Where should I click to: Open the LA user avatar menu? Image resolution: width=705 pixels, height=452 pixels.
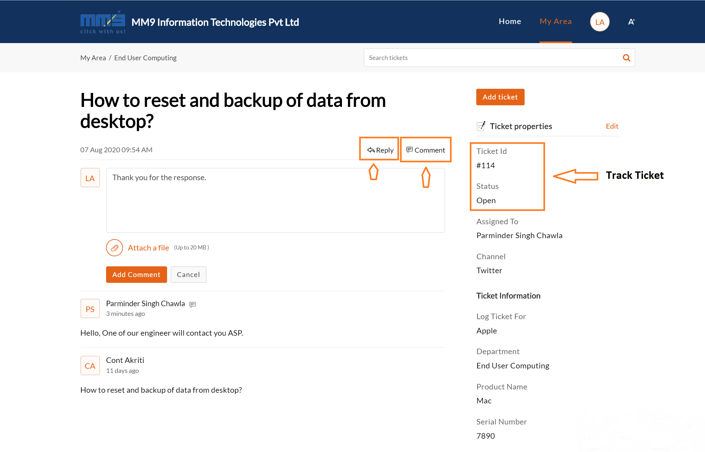click(599, 22)
